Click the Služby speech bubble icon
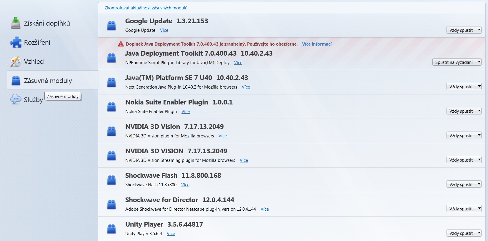488x241 pixels. pos(16,99)
